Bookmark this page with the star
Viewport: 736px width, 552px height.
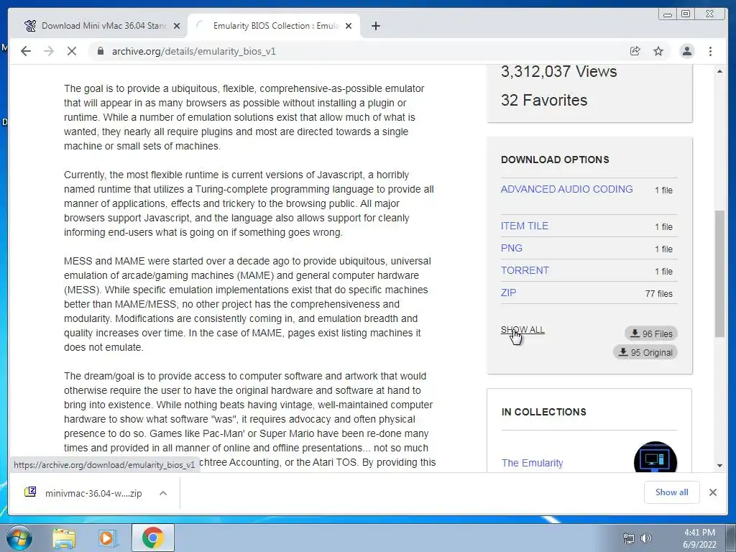[658, 51]
